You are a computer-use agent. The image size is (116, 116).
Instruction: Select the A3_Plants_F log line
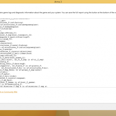pyautogui.click(x=21, y=66)
